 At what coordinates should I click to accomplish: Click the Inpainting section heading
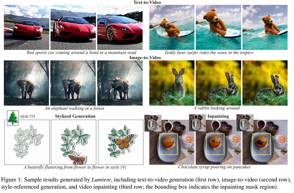coord(218,116)
